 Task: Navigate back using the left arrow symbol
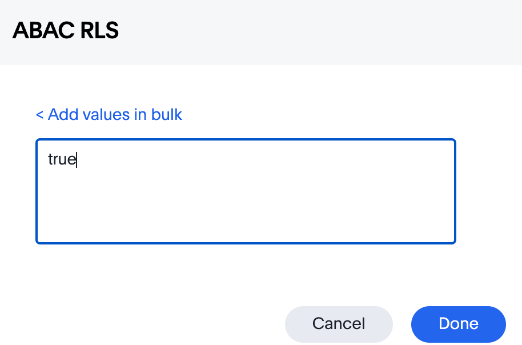[38, 114]
